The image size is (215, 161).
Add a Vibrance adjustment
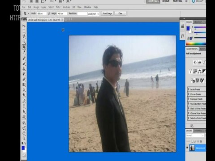(x=190, y=72)
